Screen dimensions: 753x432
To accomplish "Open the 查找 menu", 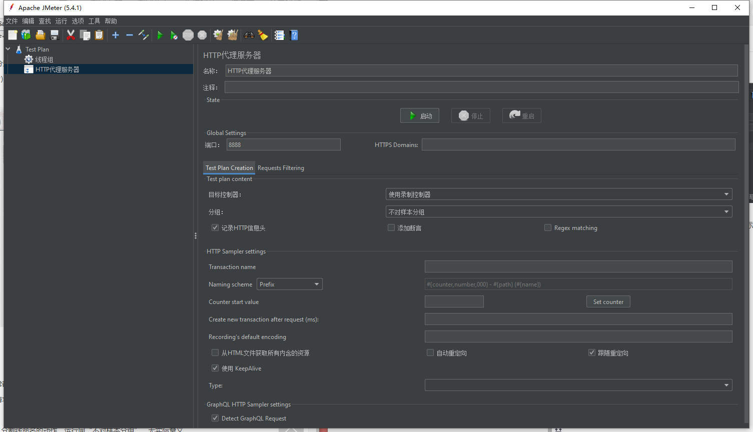I will pyautogui.click(x=45, y=21).
